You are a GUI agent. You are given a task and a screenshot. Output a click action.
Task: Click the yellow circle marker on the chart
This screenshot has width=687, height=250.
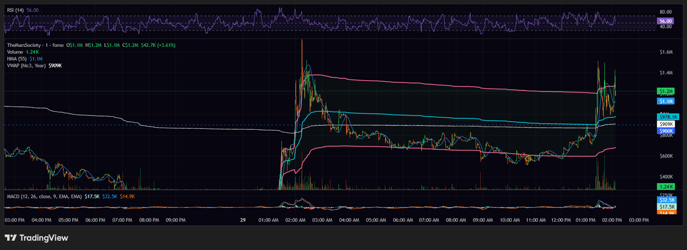[x=529, y=158]
